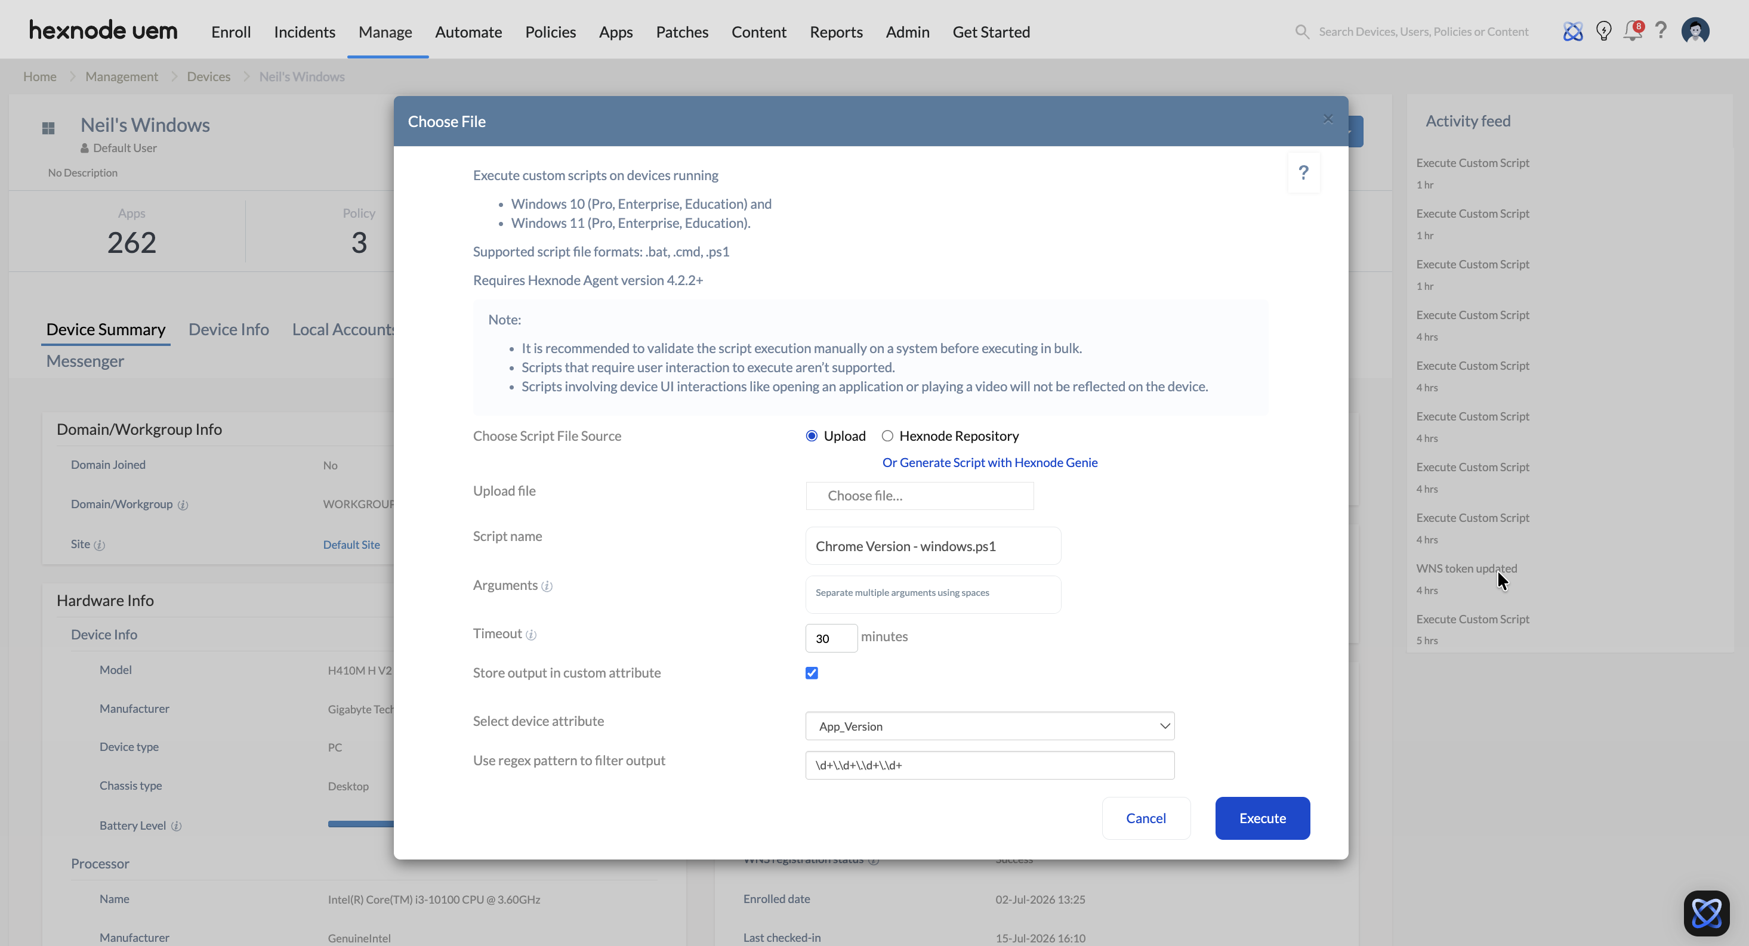
Task: Open the Default Site link
Action: pyautogui.click(x=351, y=544)
